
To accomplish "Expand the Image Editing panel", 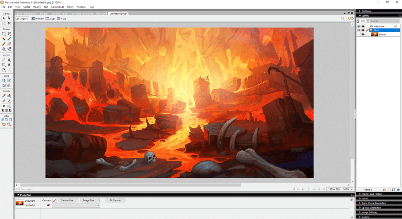I will click(360, 212).
